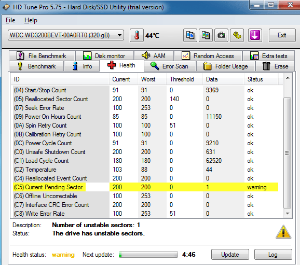Click the thermometer temperature icon
Image resolution: width=300 pixels, height=265 pixels.
pos(137,35)
